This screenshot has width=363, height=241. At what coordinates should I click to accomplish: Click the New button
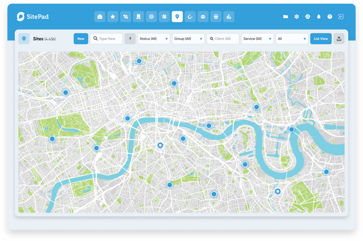(81, 39)
